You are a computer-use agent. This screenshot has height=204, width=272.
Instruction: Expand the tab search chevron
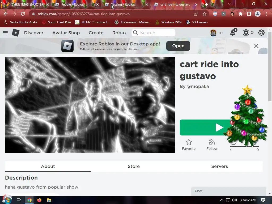(x=229, y=4)
